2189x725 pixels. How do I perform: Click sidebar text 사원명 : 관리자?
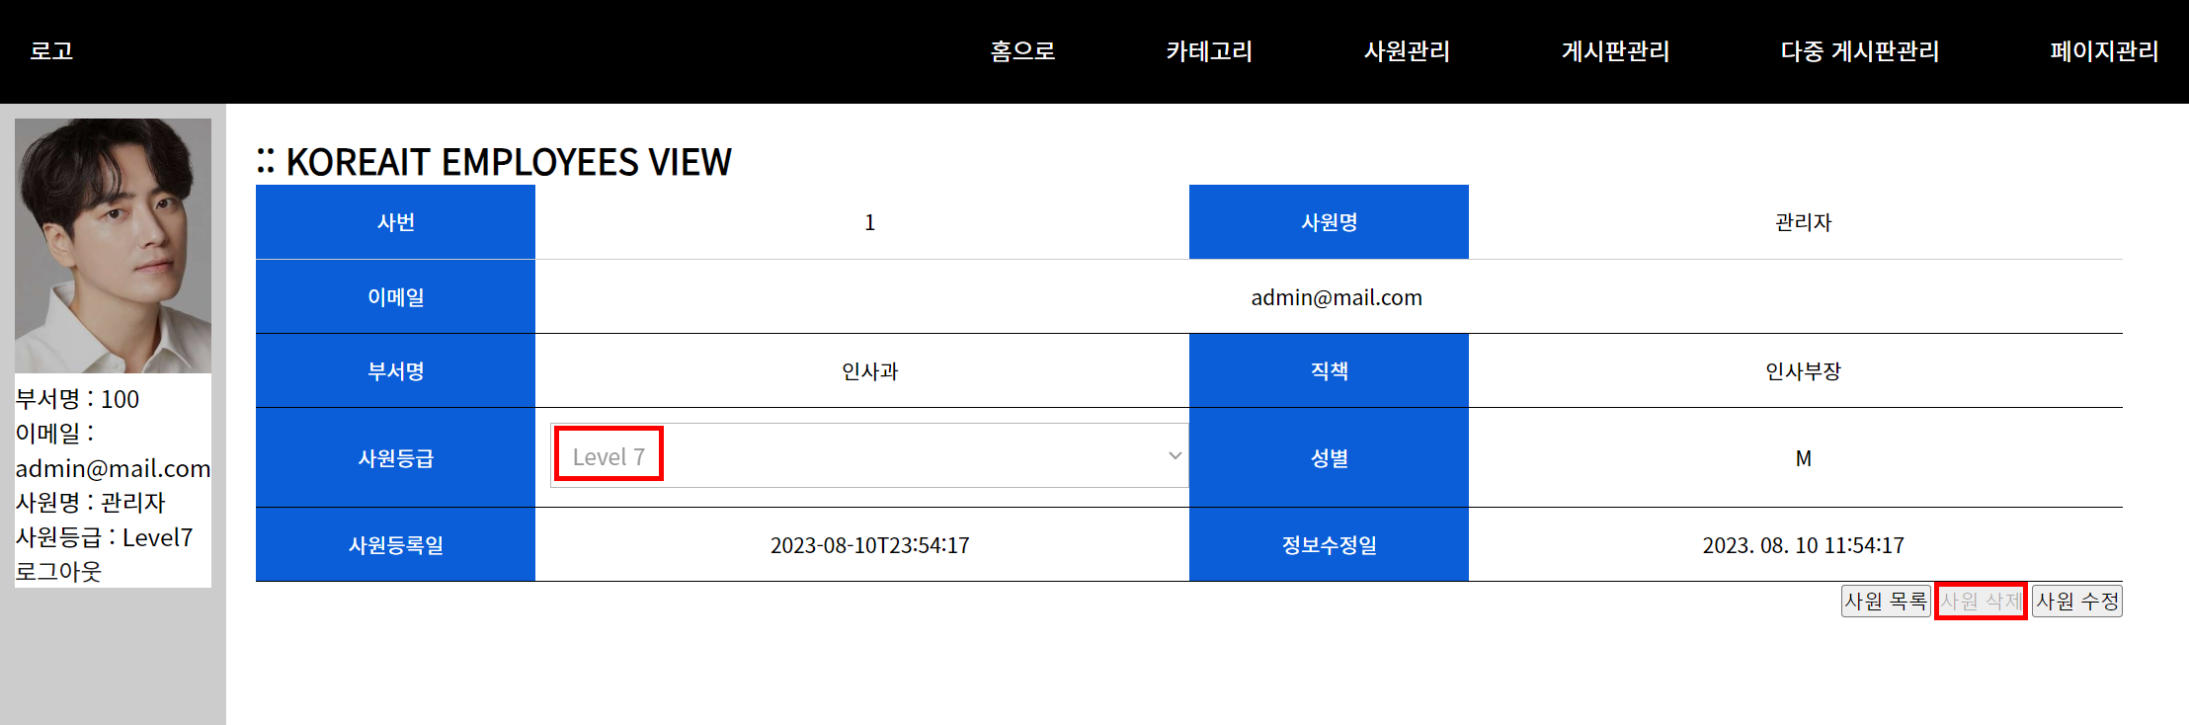pos(90,503)
